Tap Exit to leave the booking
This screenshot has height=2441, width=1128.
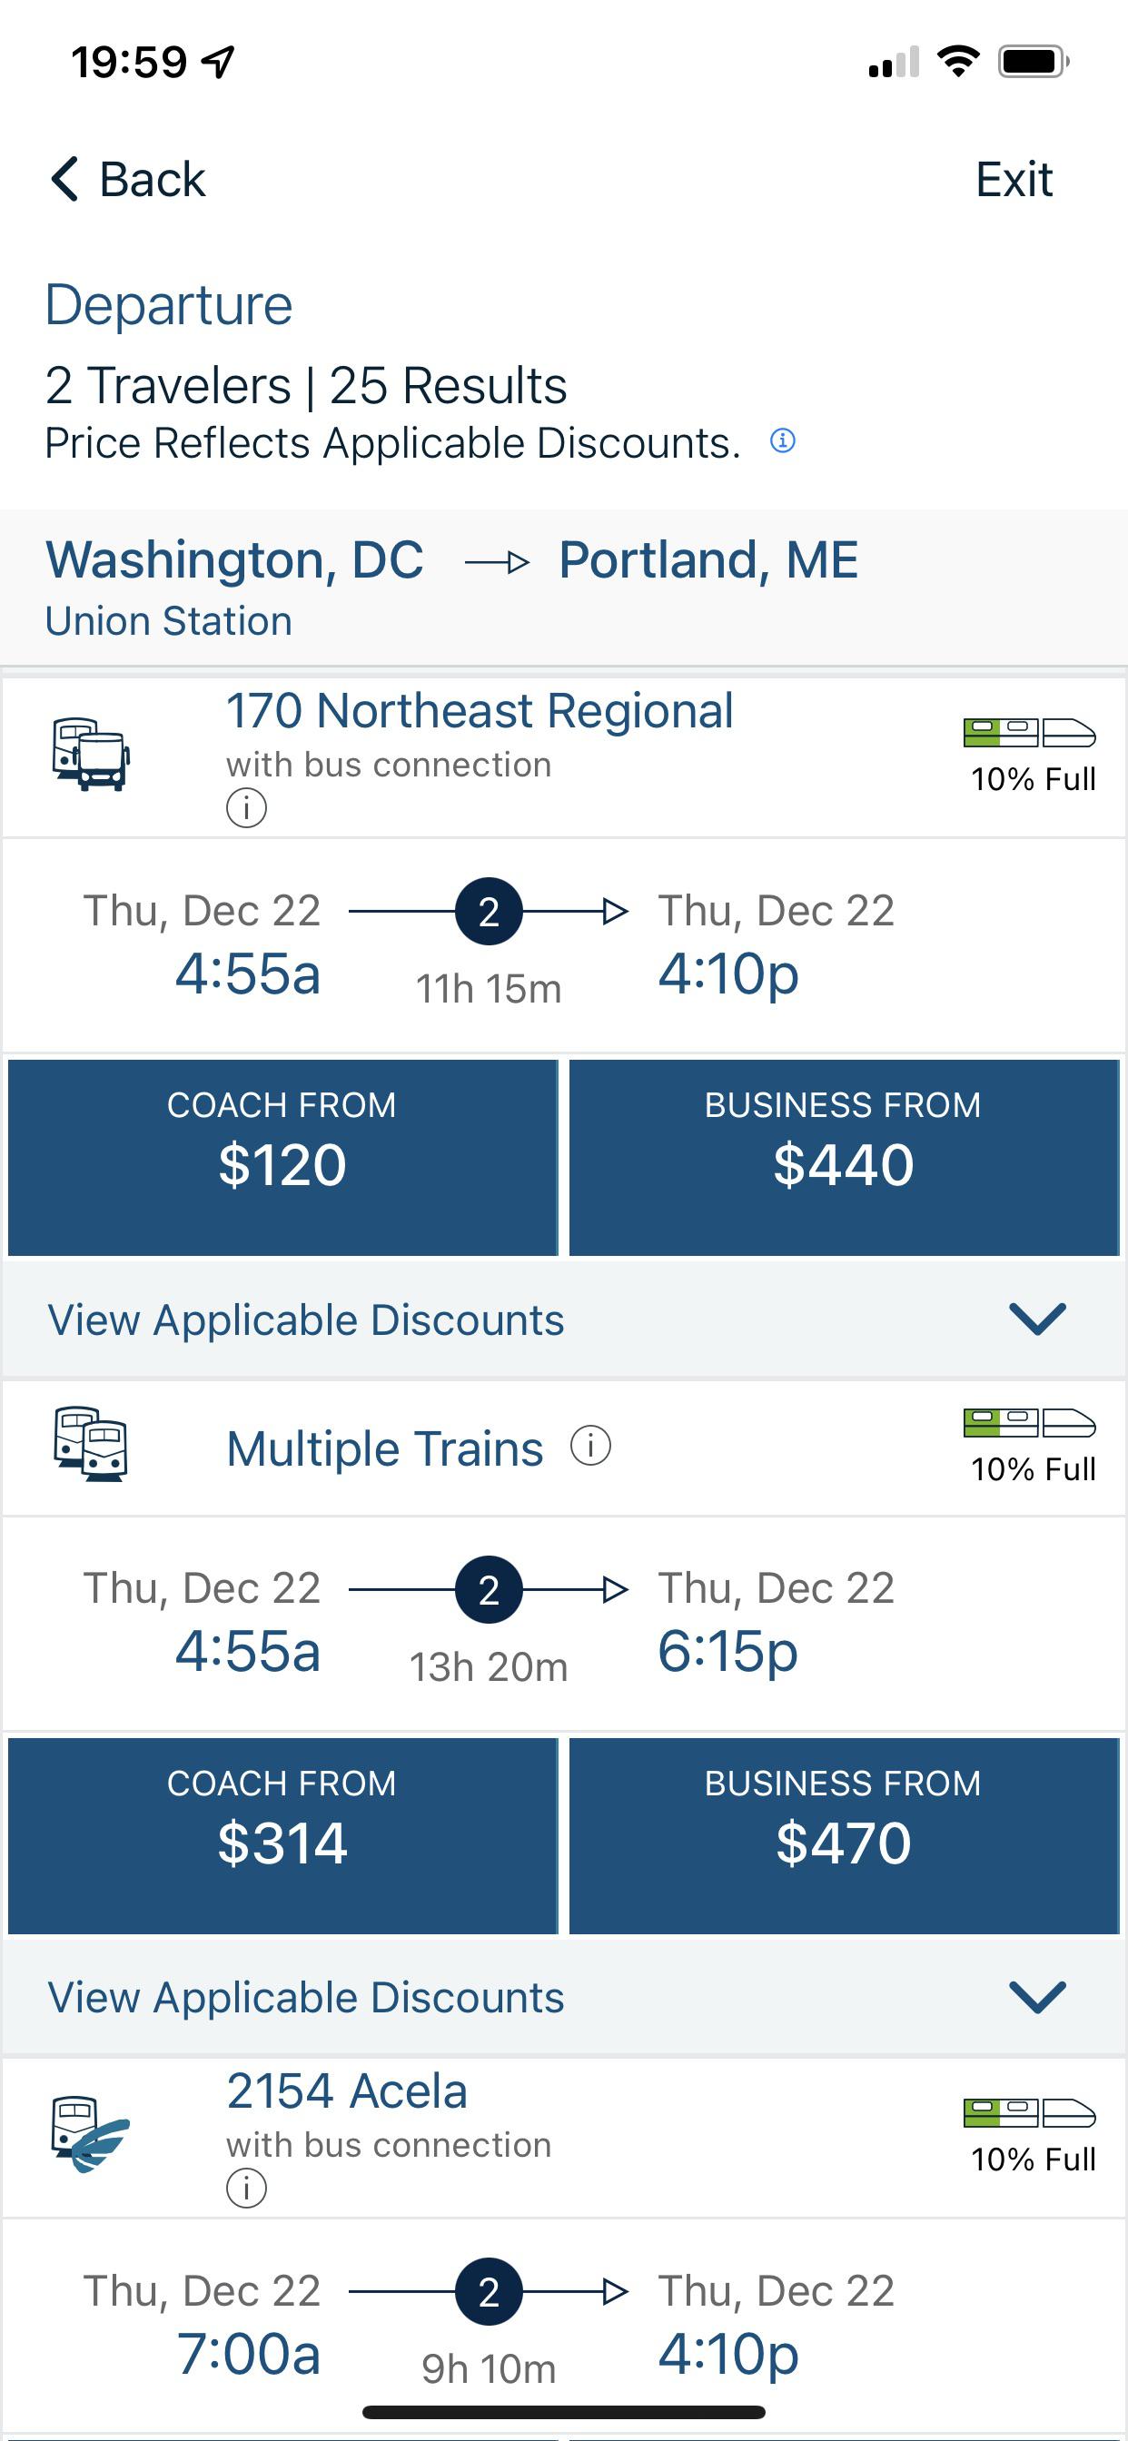point(1014,179)
